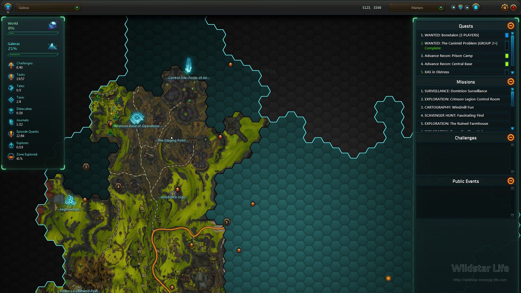Collapse the Quests panel
This screenshot has height=293, width=521.
pyautogui.click(x=511, y=26)
